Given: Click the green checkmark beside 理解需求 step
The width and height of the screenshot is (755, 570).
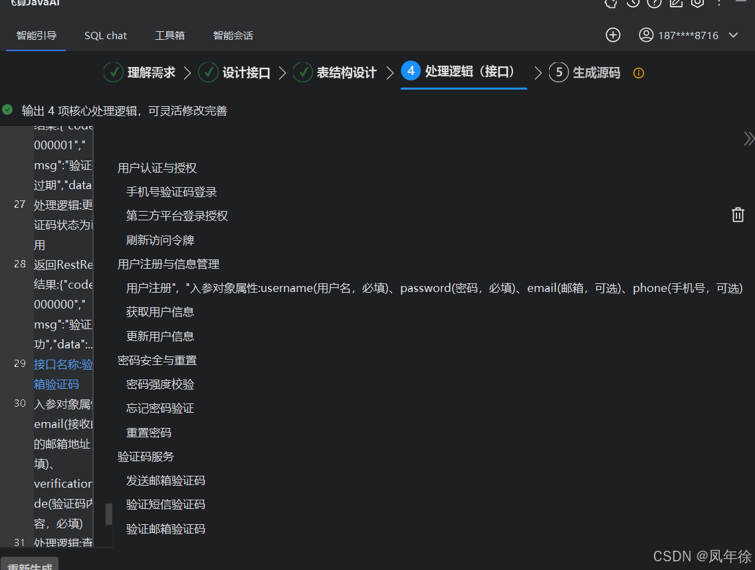Looking at the screenshot, I should pyautogui.click(x=113, y=72).
